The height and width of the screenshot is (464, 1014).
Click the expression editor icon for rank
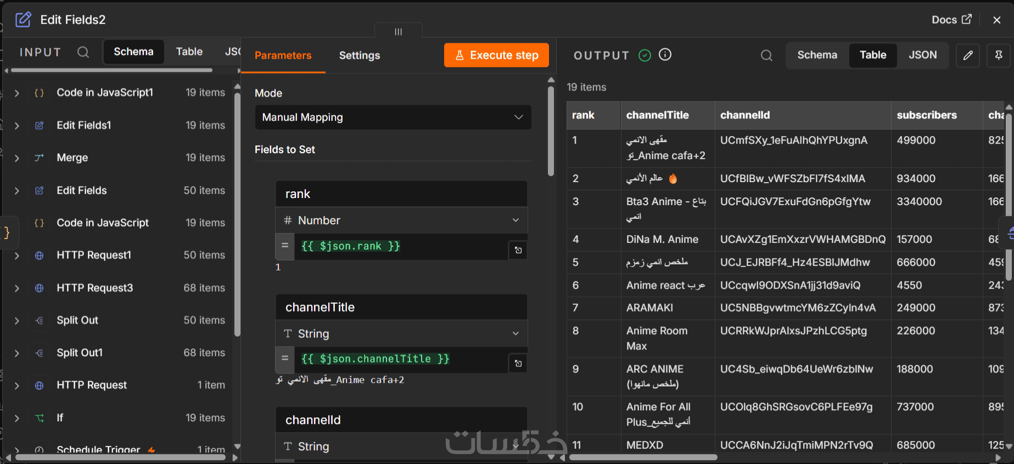click(x=518, y=250)
